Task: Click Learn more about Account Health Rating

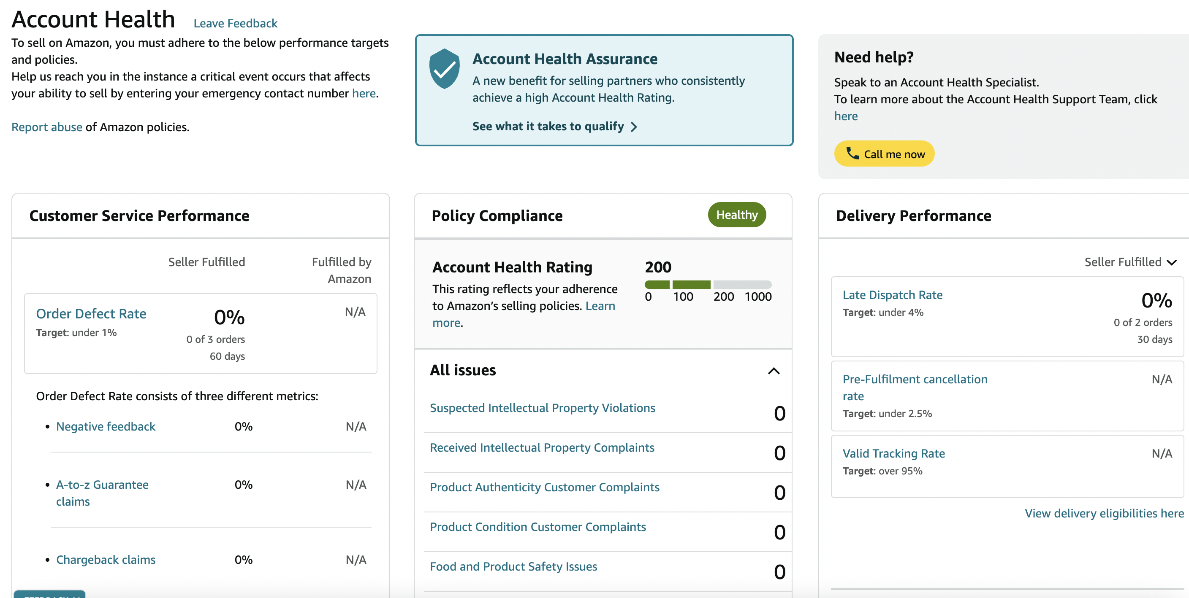Action: (x=524, y=314)
